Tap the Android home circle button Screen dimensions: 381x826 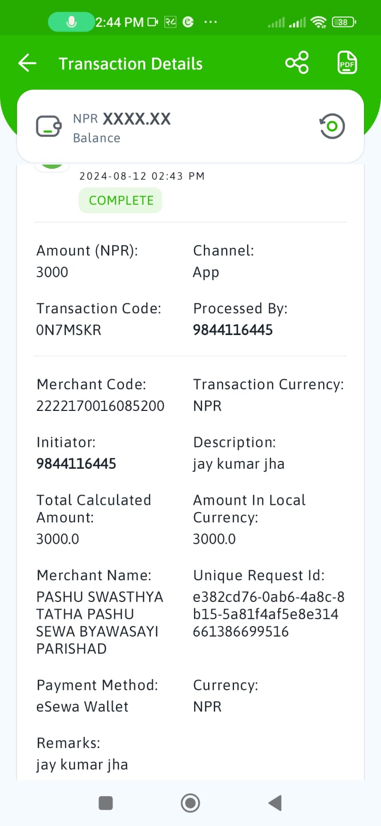point(190,803)
